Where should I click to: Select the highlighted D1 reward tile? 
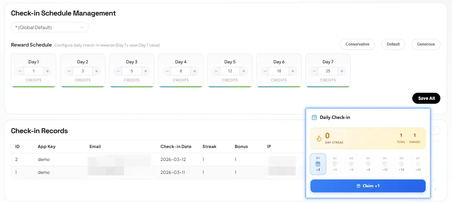click(x=318, y=164)
